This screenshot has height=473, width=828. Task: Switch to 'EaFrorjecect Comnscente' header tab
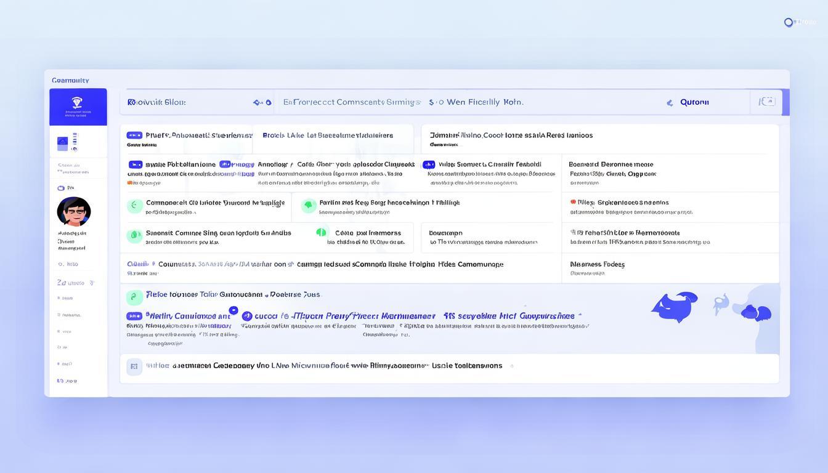pos(352,102)
